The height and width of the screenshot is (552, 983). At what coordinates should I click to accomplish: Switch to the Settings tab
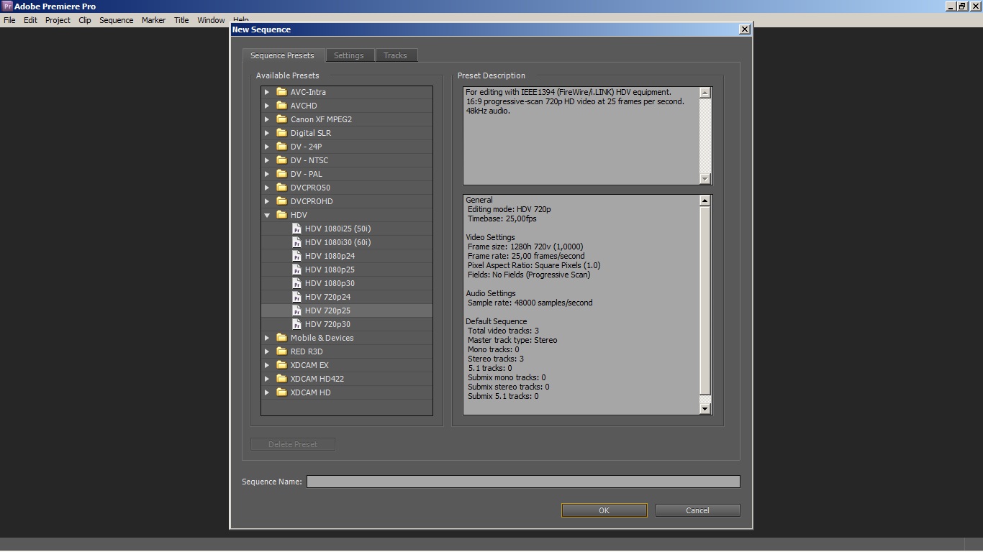[x=349, y=55]
